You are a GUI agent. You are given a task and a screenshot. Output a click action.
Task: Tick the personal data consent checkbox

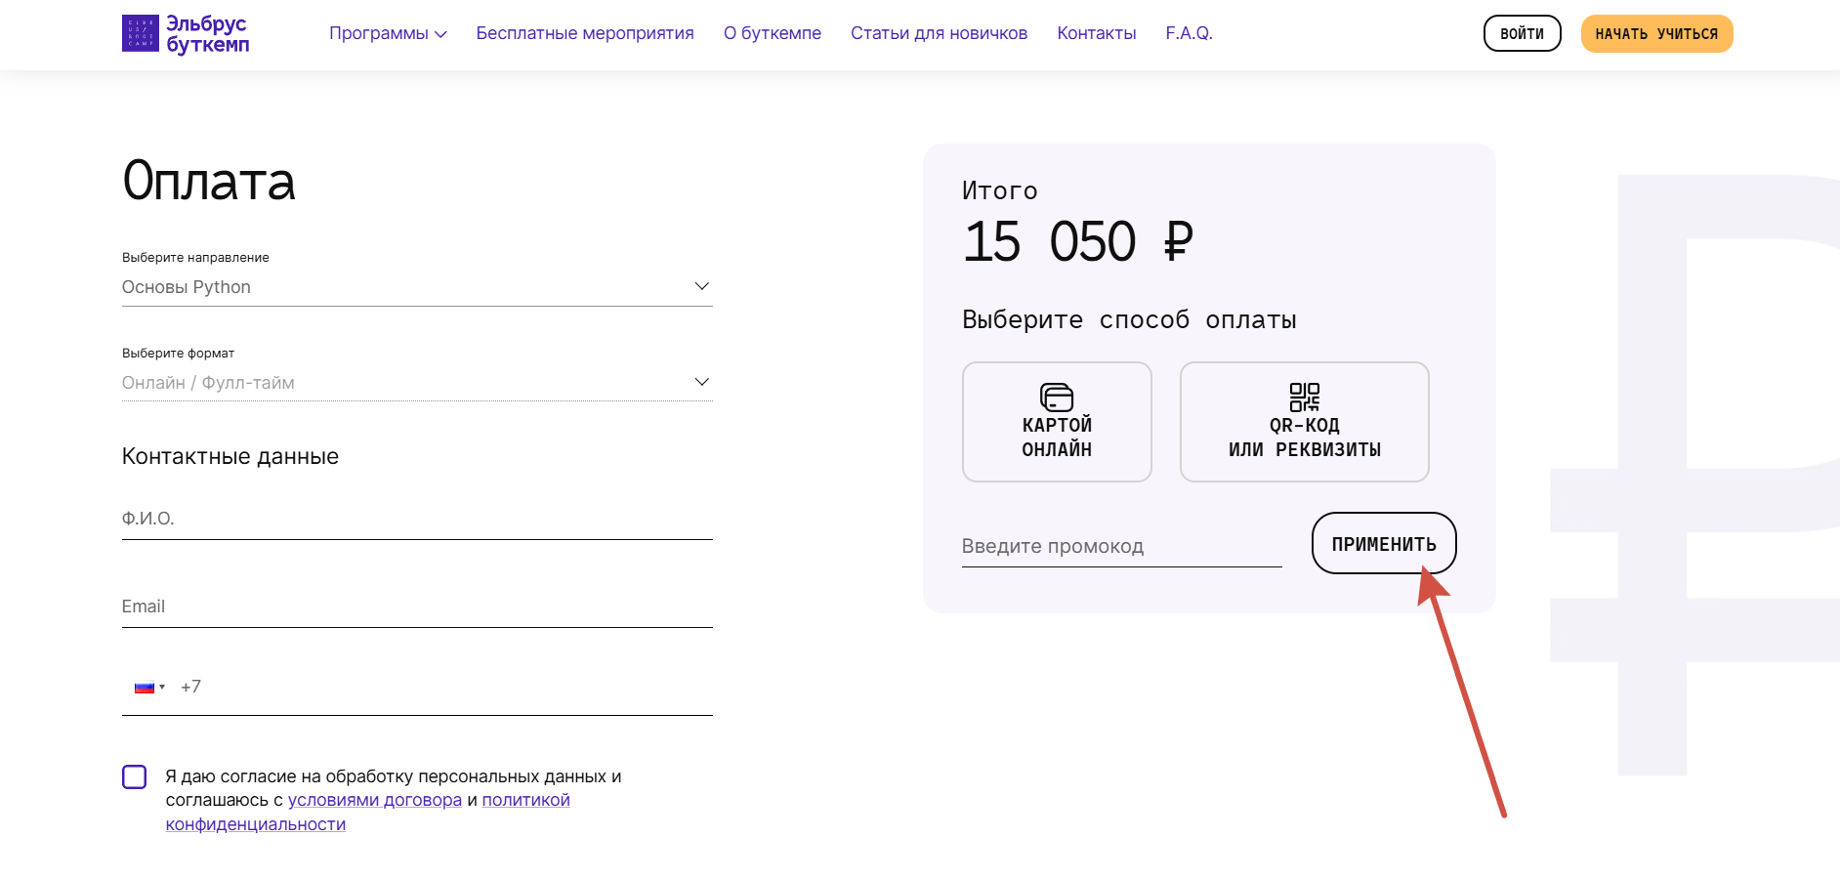(x=135, y=777)
